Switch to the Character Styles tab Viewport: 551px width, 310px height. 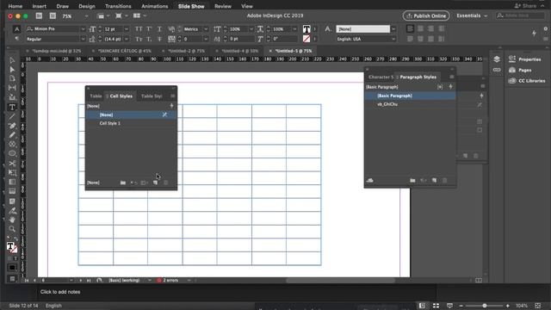(x=381, y=77)
